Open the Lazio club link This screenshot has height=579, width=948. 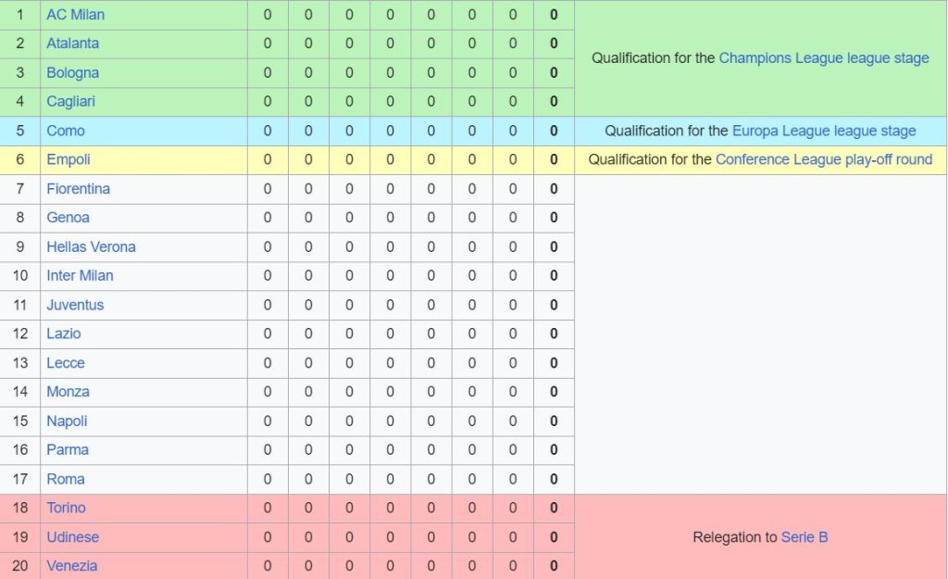click(64, 334)
